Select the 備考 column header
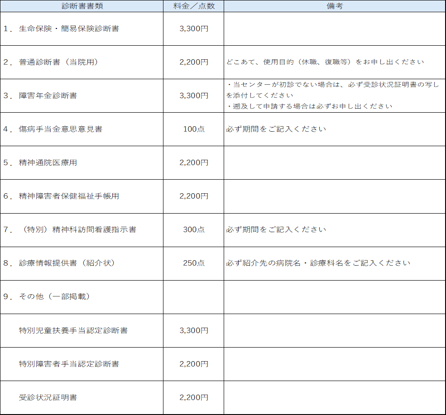 click(334, 6)
